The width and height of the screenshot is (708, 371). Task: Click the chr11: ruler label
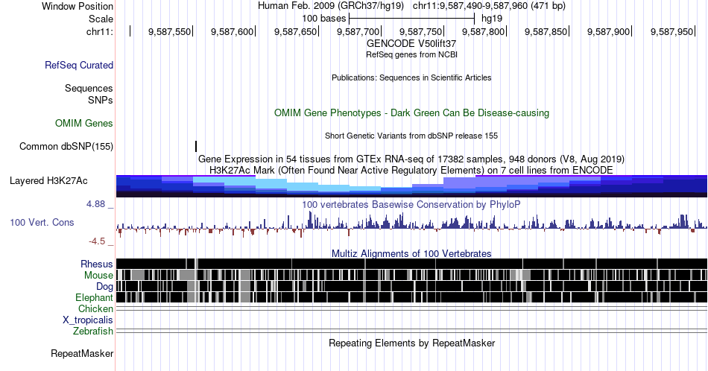click(100, 31)
